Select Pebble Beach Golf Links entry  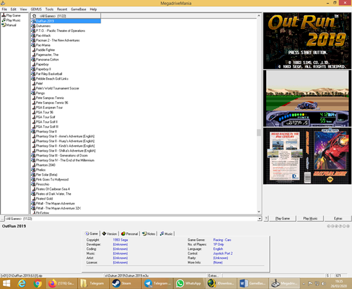tap(52, 79)
